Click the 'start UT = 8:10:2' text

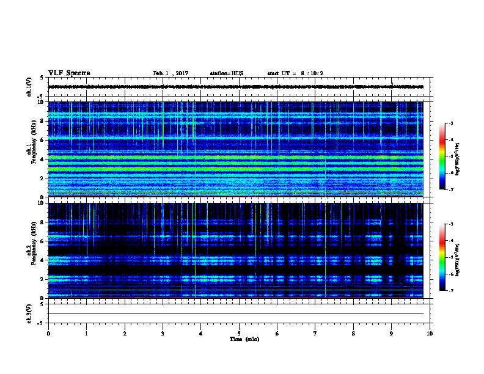coord(295,73)
